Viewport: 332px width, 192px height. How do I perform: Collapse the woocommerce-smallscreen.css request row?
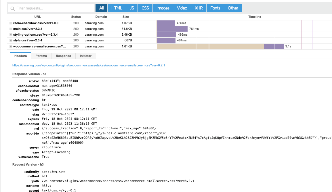click(x=11, y=46)
